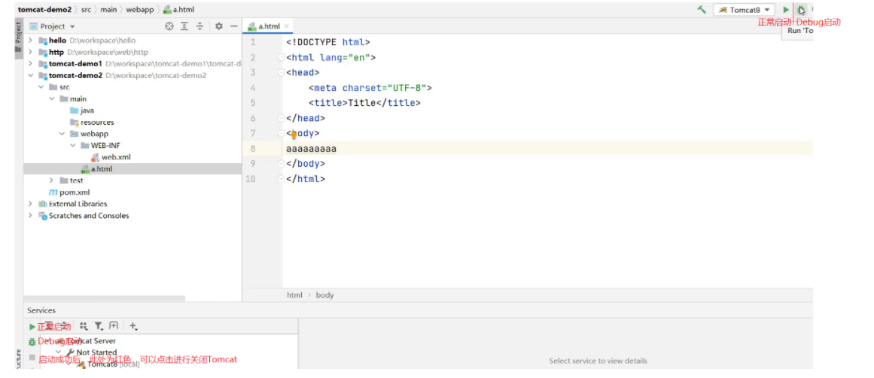
Task: Click Expand All in Project panel header
Action: pyautogui.click(x=184, y=26)
